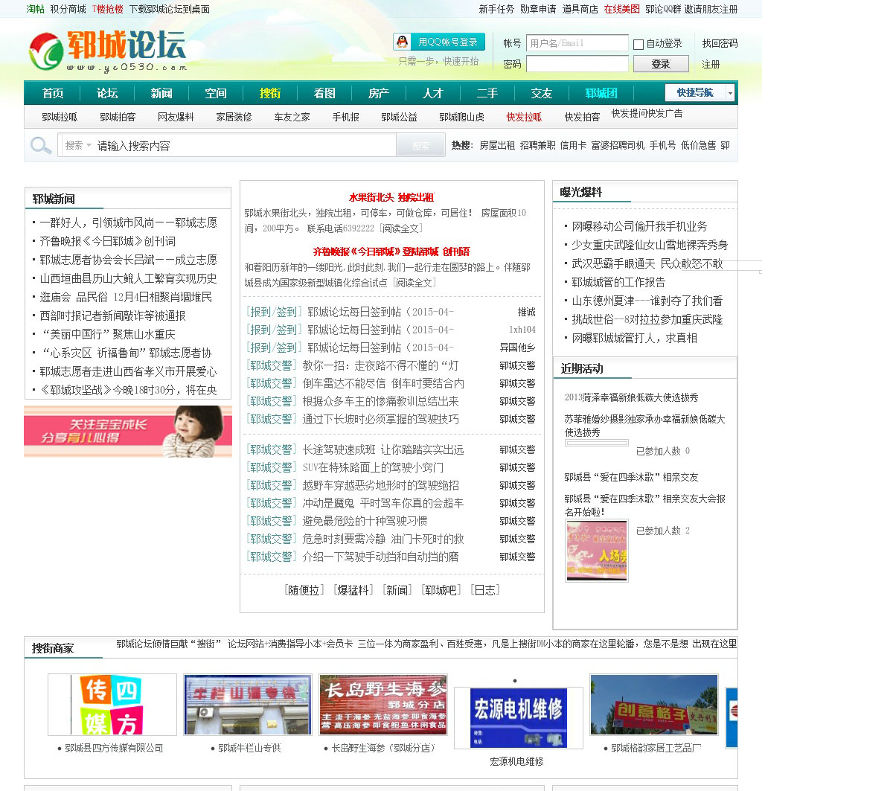Open the 新闻 navigation tab
893x791 pixels.
[161, 93]
